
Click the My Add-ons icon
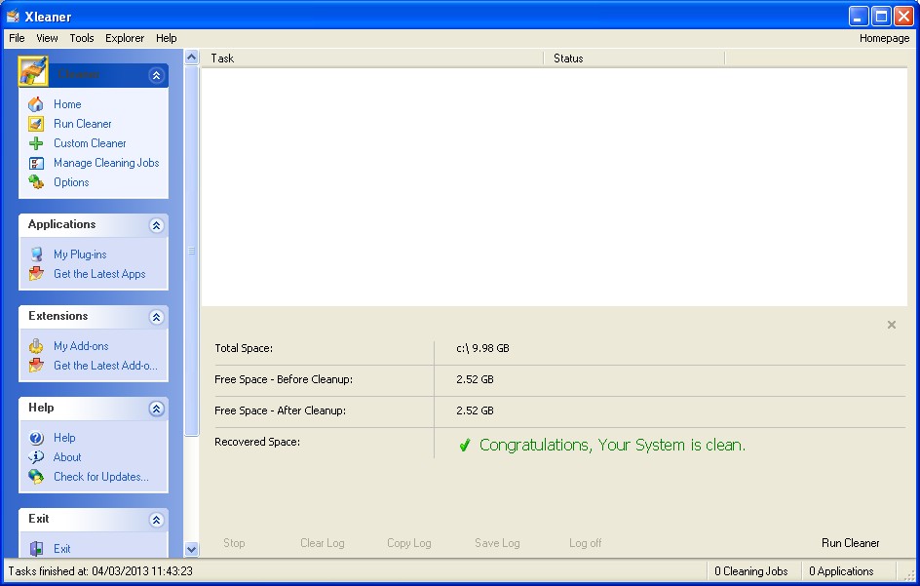pos(36,346)
